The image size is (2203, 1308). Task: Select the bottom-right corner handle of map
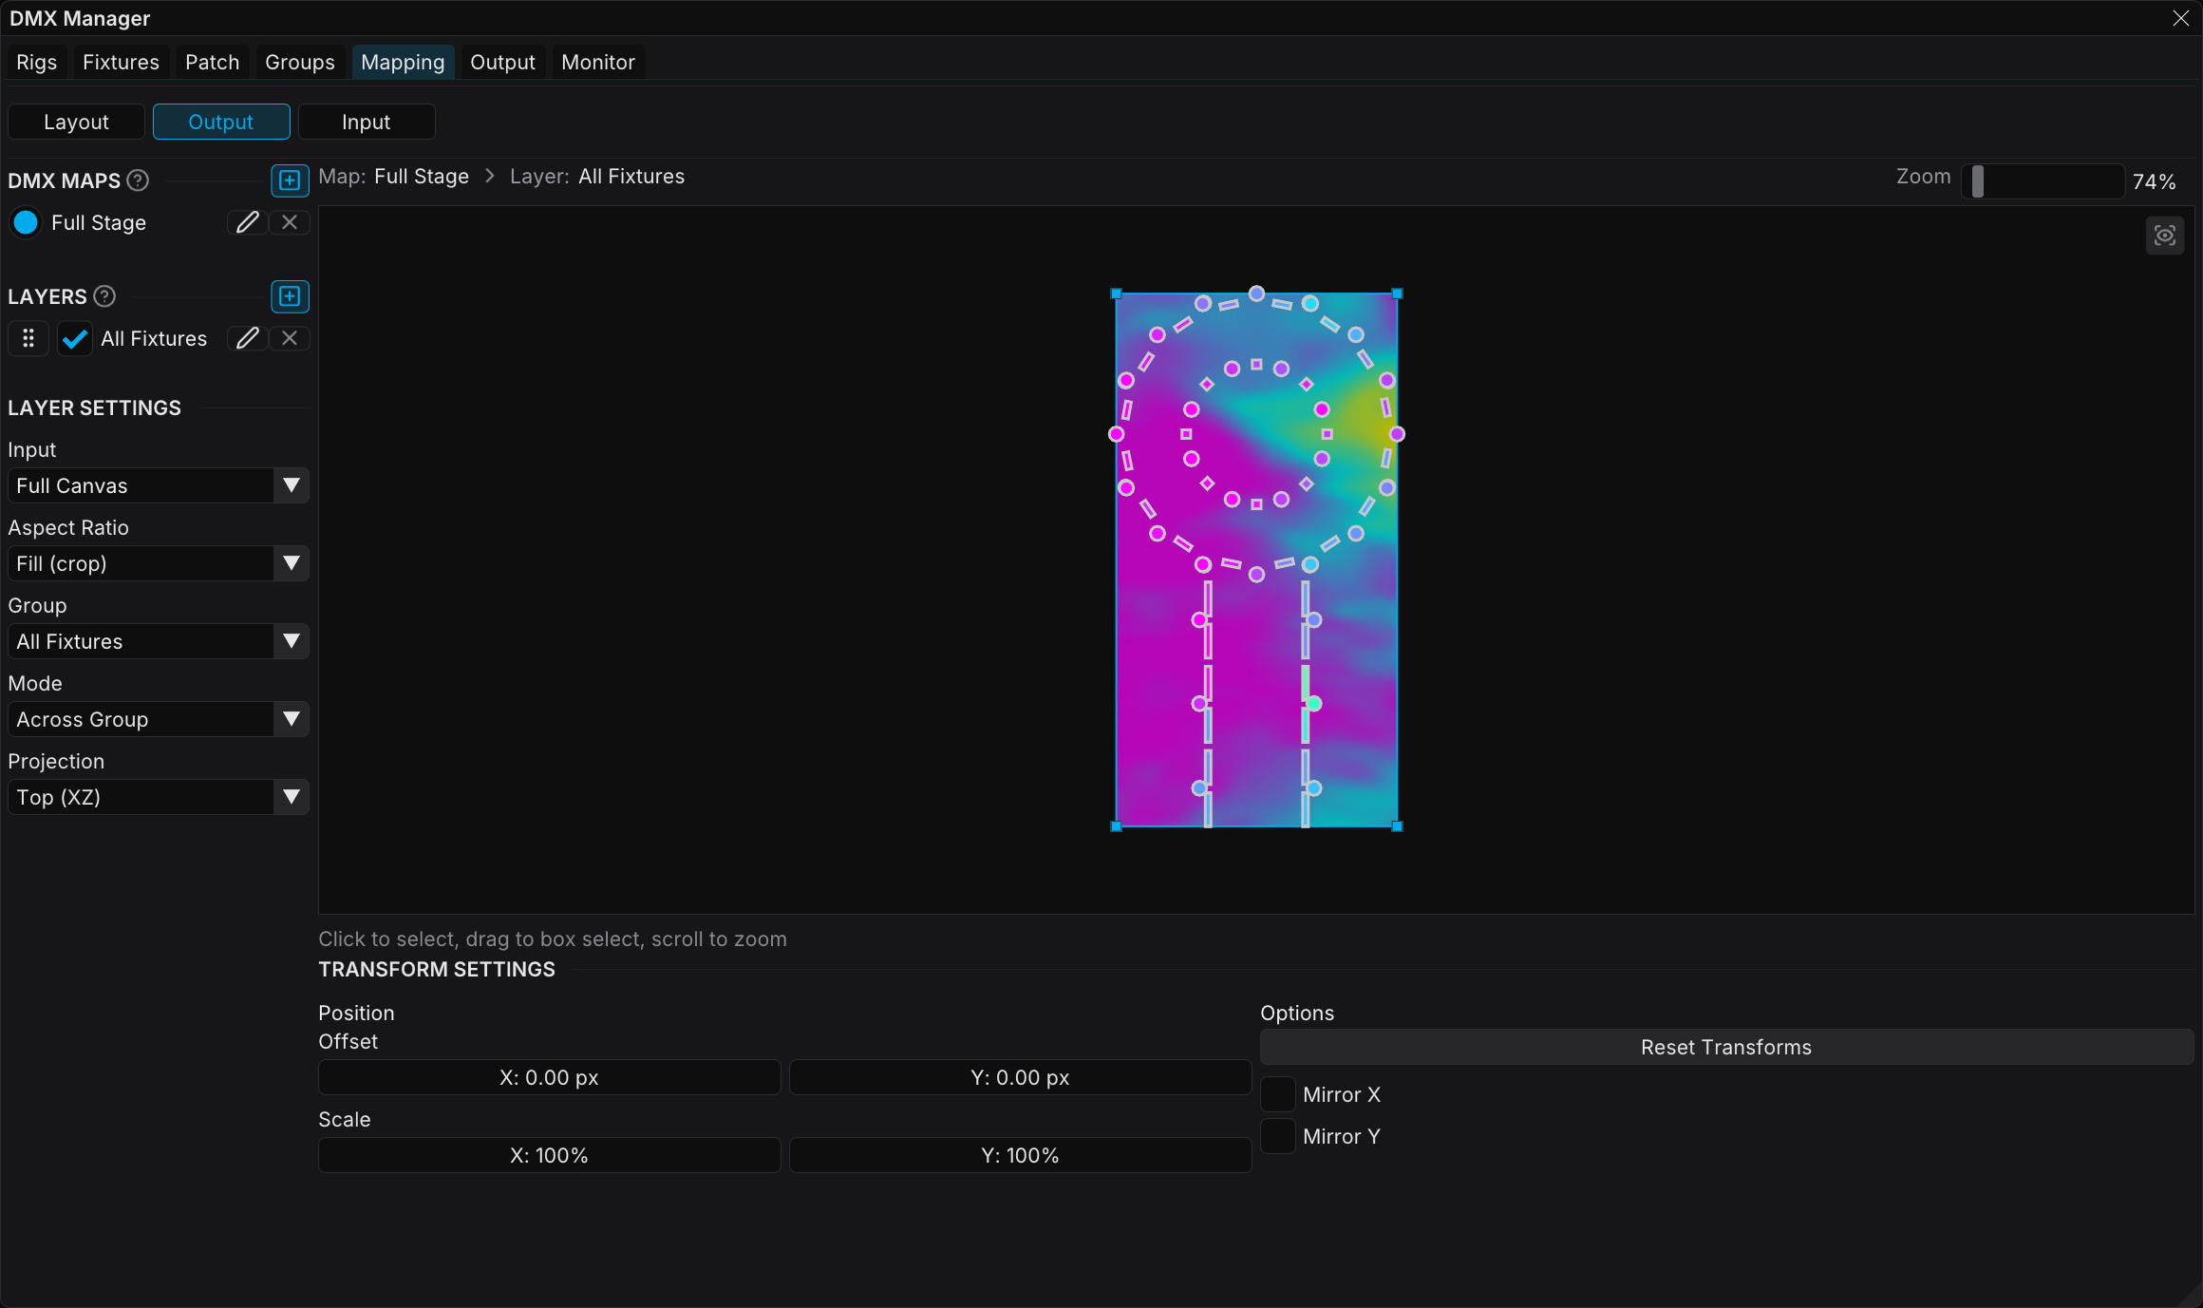(x=1397, y=826)
